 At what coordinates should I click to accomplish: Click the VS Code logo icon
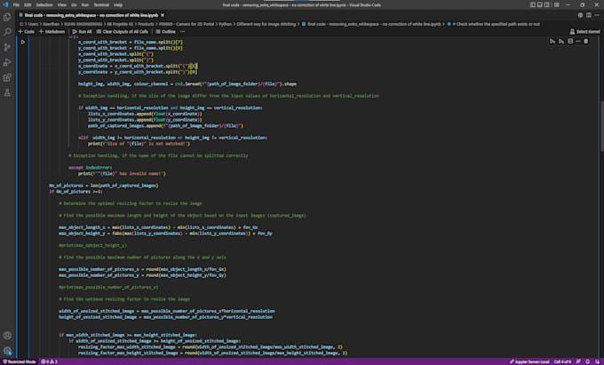[x=5, y=5]
